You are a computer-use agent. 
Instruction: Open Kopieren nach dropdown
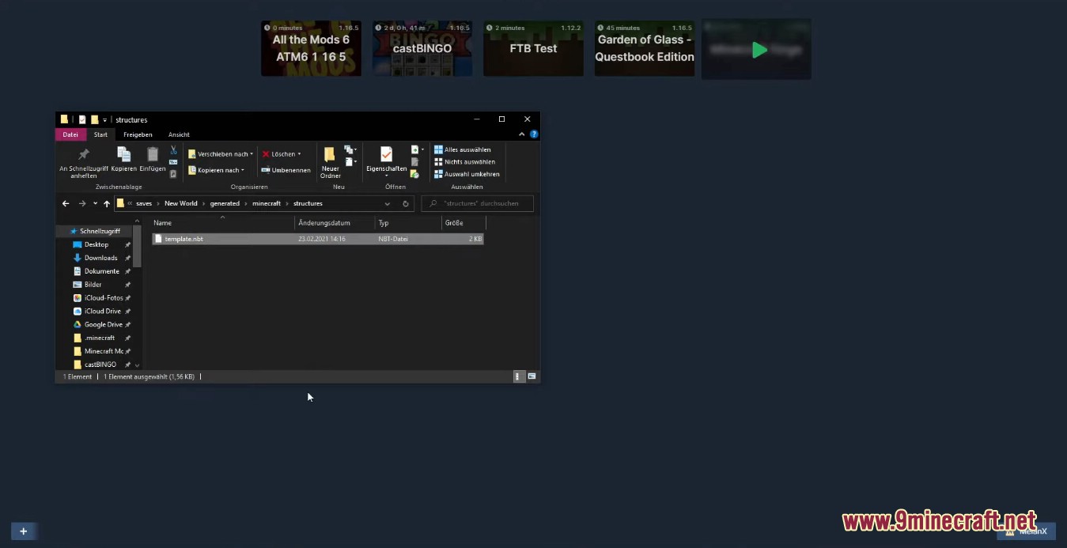pos(216,170)
